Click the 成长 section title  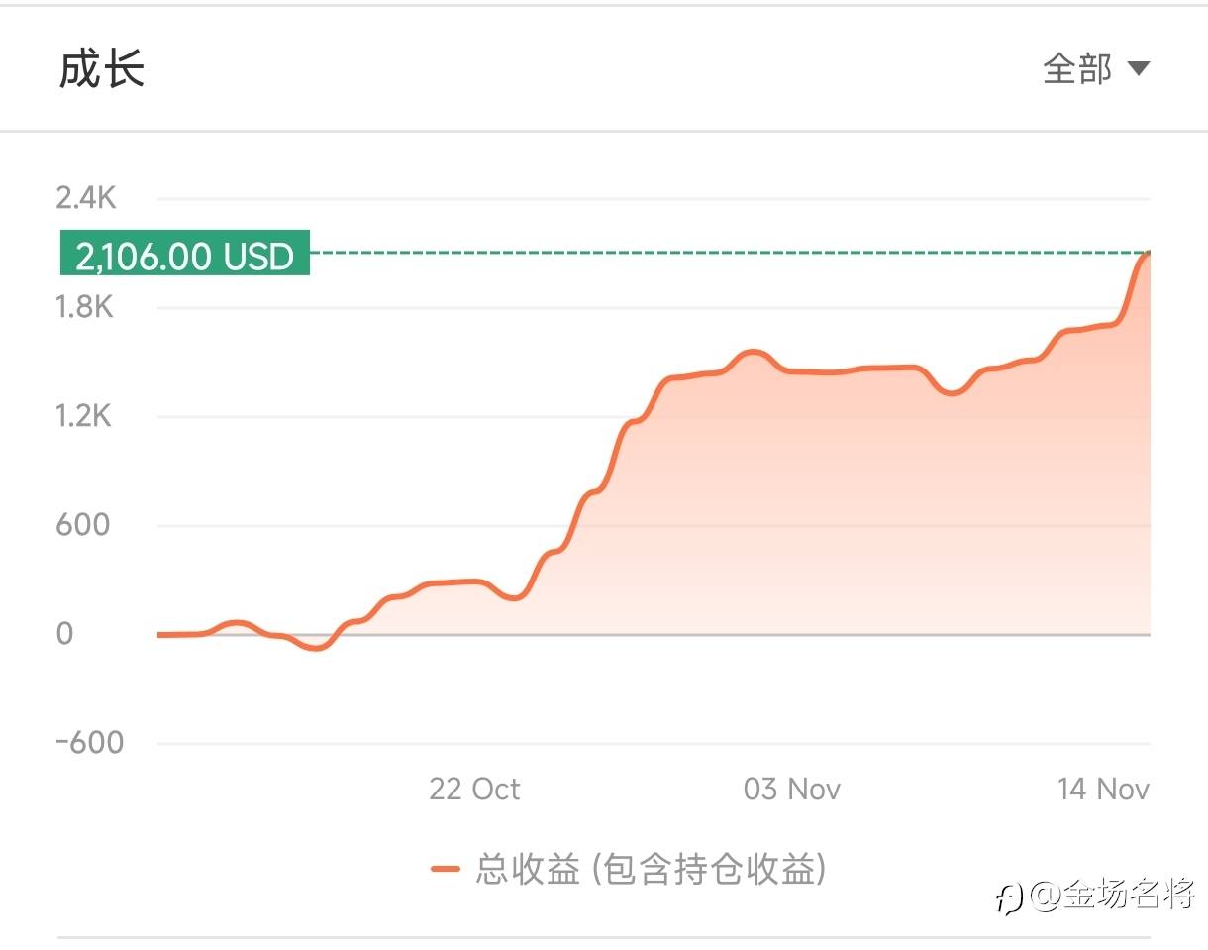(x=102, y=69)
